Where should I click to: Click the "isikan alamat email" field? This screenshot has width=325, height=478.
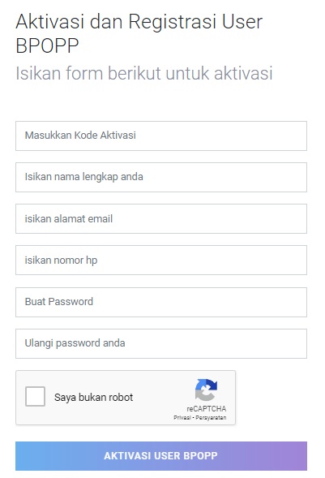coord(161,218)
